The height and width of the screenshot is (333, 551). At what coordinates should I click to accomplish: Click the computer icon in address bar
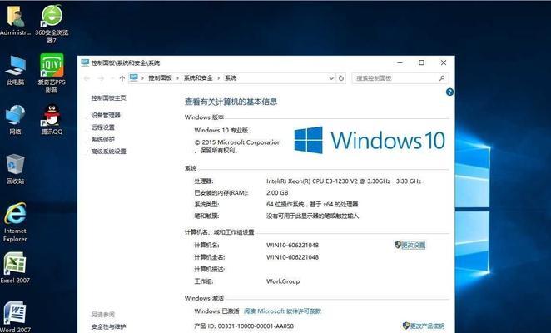click(x=133, y=77)
